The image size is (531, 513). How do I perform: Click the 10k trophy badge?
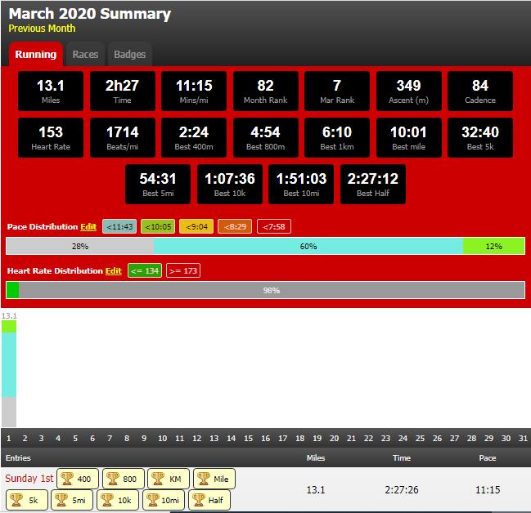tap(118, 500)
